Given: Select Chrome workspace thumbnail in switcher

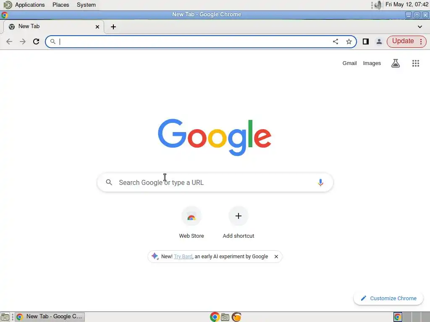Looking at the screenshot, I should click(398, 317).
